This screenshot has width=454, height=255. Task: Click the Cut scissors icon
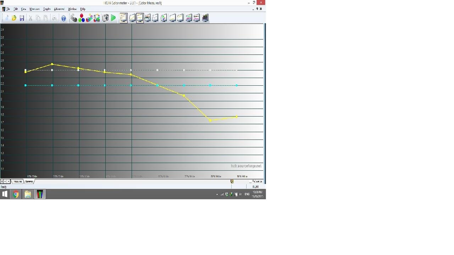(x=31, y=18)
